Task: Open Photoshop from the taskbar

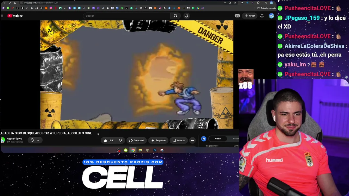Action: coord(155,150)
